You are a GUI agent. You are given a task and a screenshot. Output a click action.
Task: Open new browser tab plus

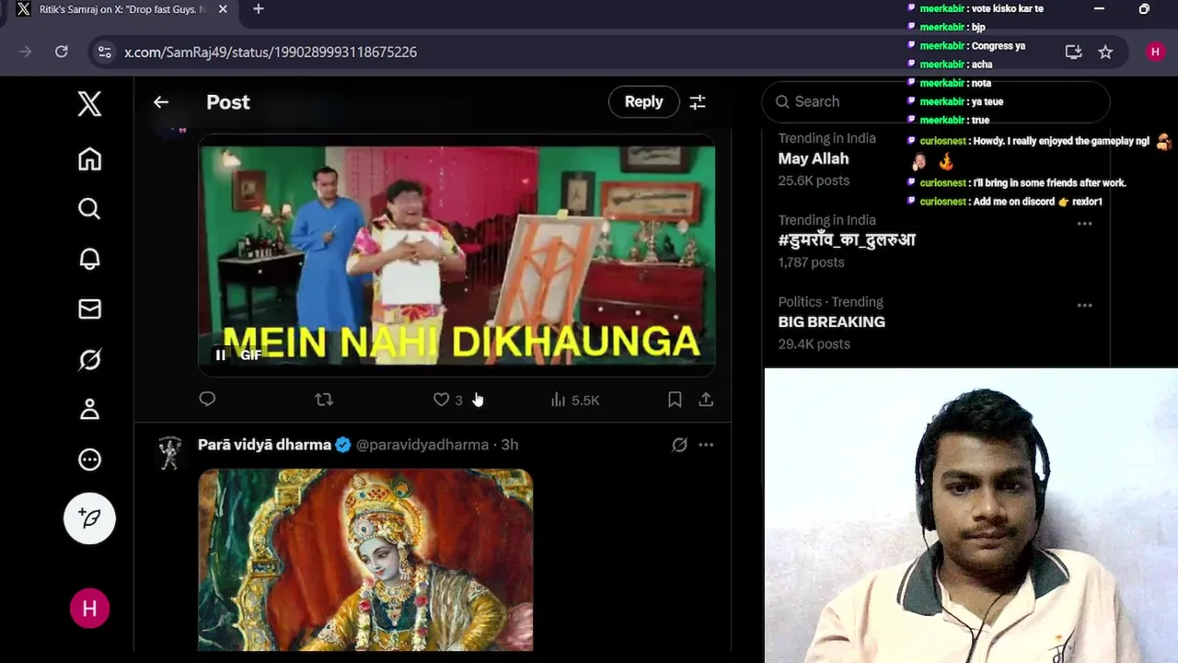click(x=259, y=9)
